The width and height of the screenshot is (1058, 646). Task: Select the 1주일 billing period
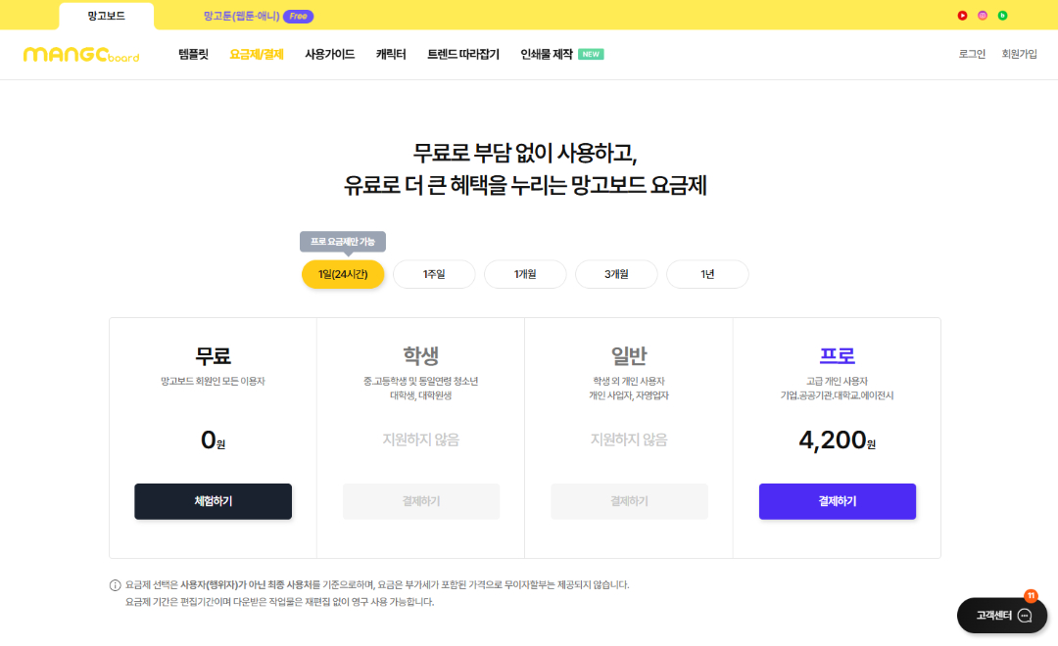click(x=434, y=274)
